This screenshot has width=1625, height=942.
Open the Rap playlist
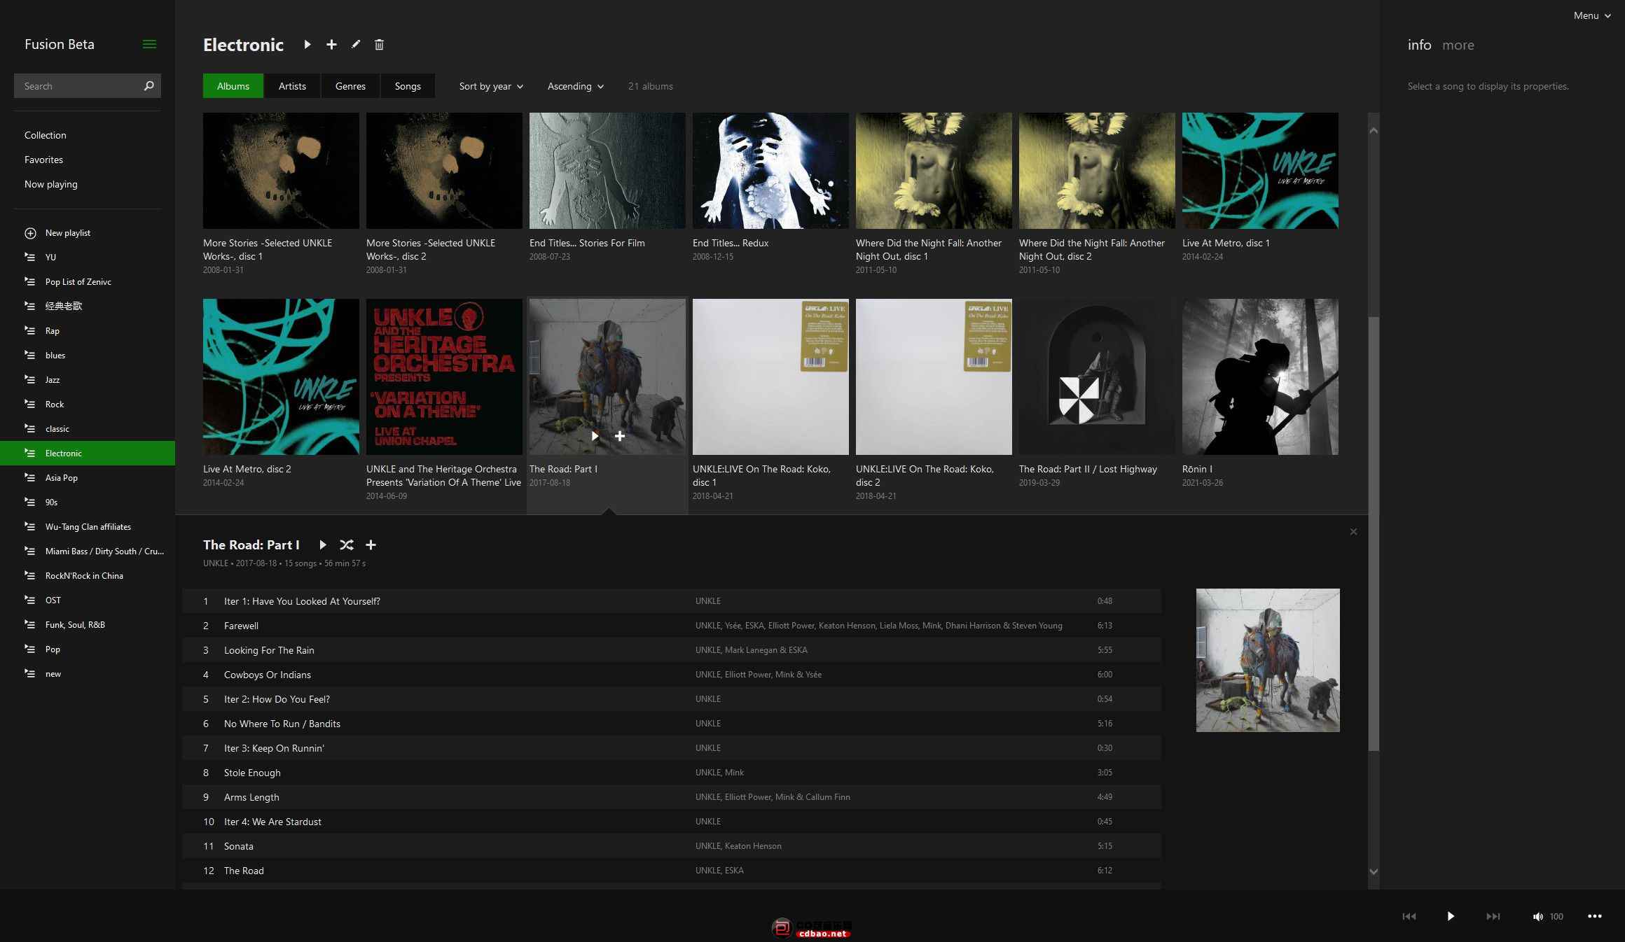[x=88, y=331]
